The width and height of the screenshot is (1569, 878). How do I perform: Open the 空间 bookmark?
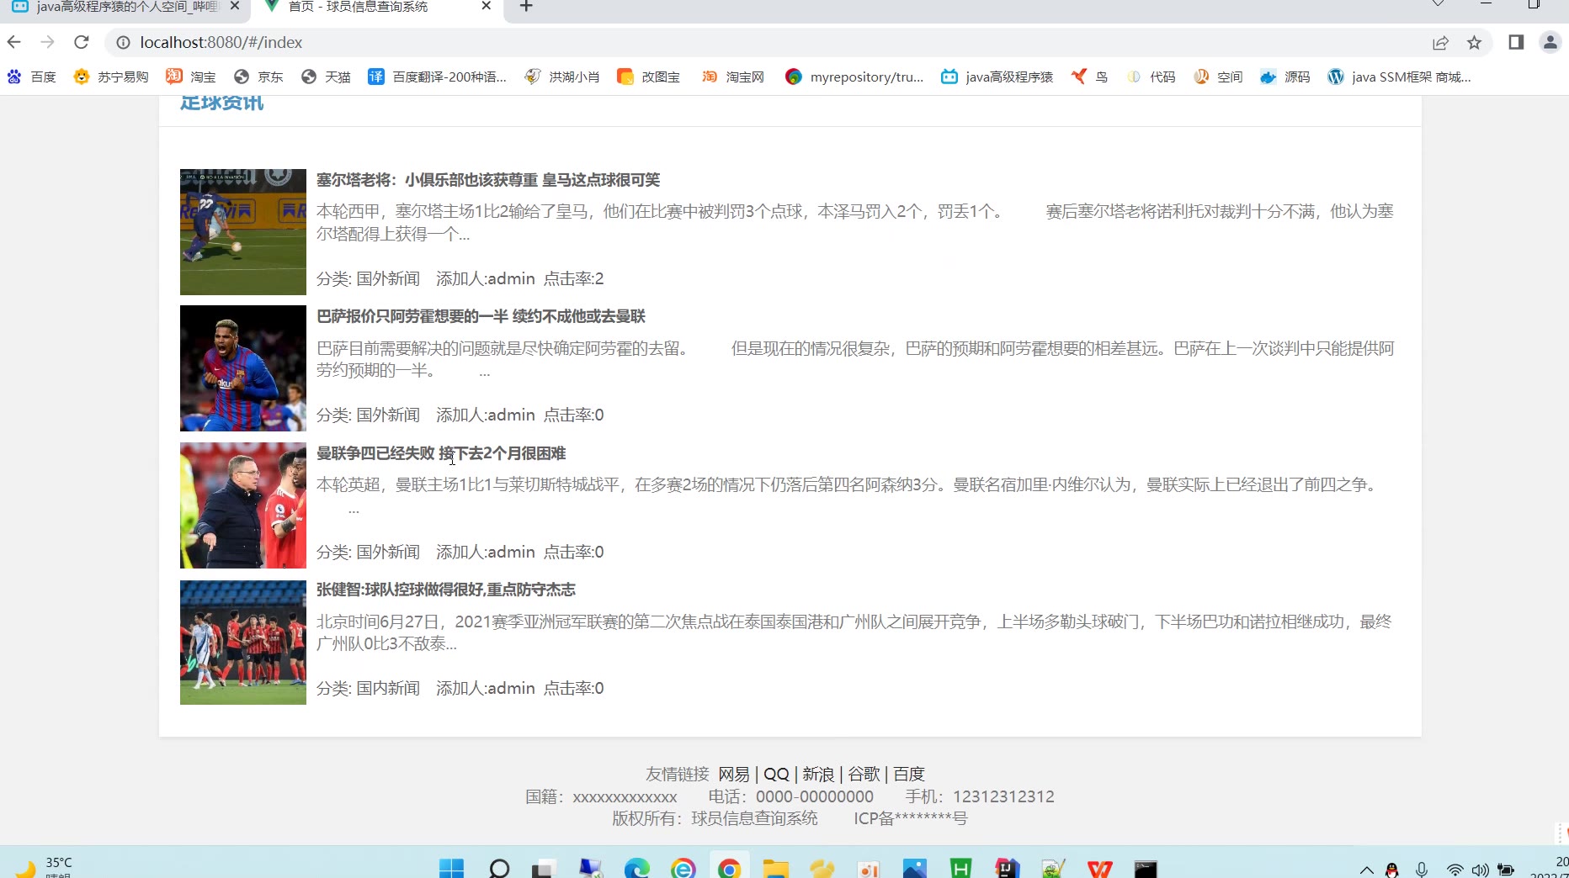tap(1218, 77)
